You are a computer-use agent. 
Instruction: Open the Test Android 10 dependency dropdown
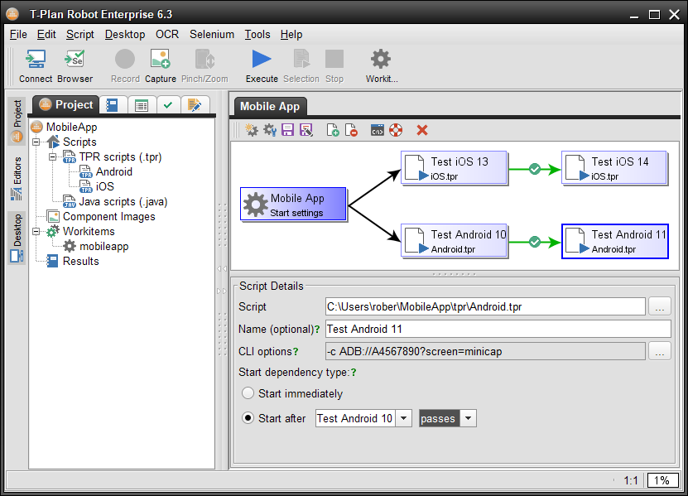click(x=404, y=419)
